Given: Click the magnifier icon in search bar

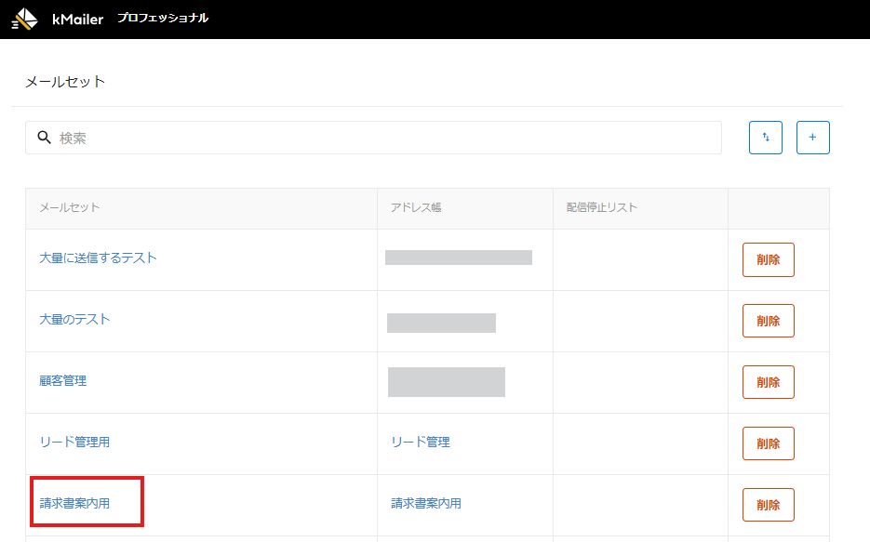Looking at the screenshot, I should tap(44, 138).
